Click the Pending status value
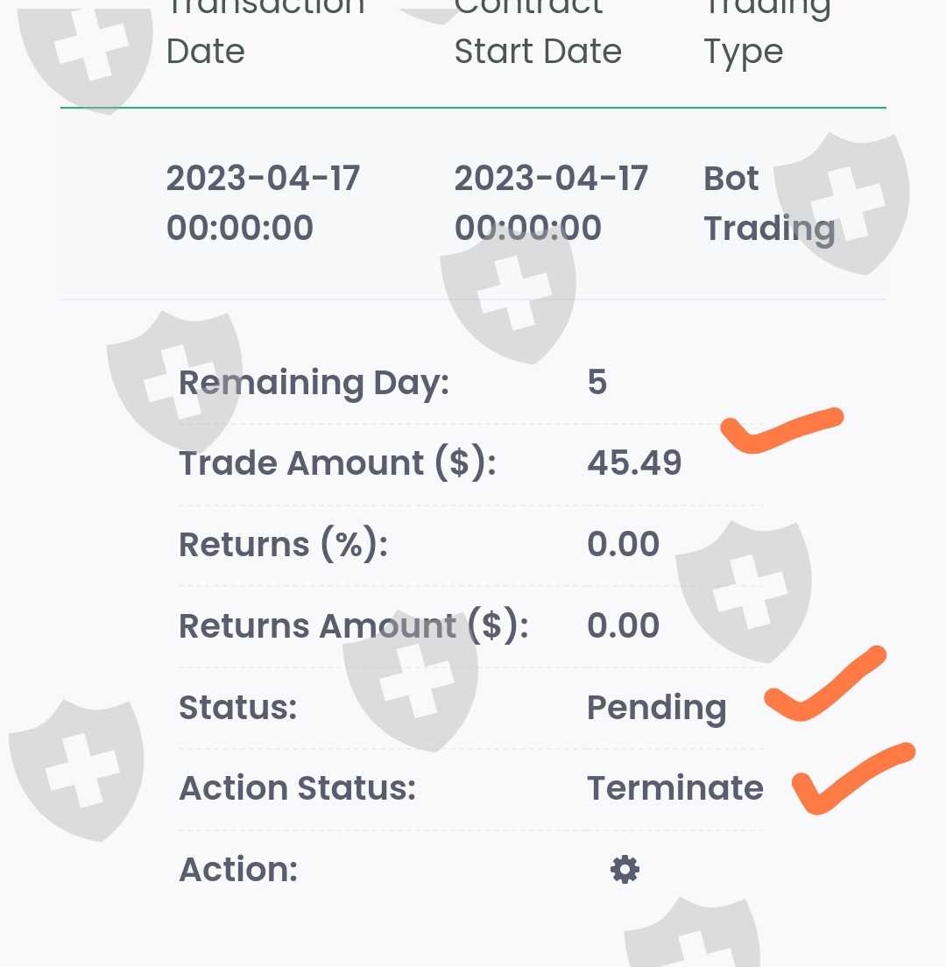Viewport: 946px width, 967px height. tap(656, 708)
